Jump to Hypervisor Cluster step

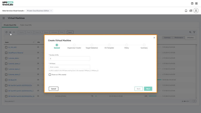[x=74, y=46]
